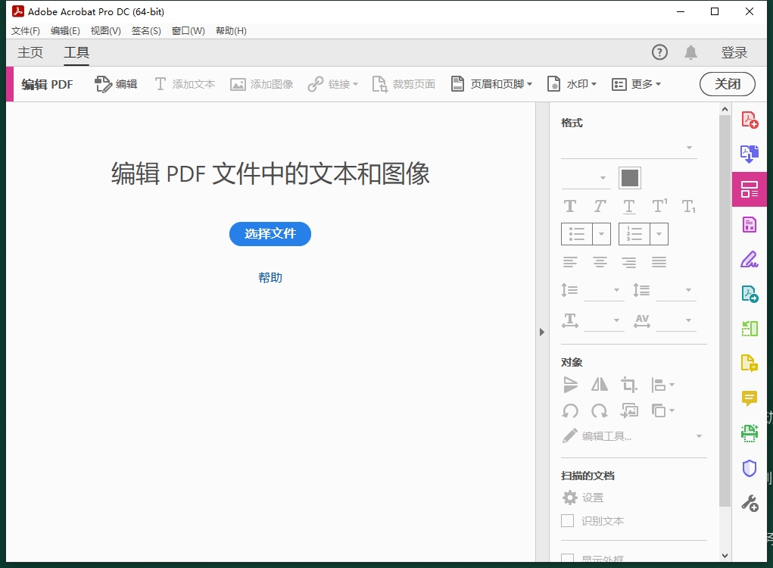Toggle the 识别文本 checkbox
The image size is (773, 568).
click(x=567, y=521)
